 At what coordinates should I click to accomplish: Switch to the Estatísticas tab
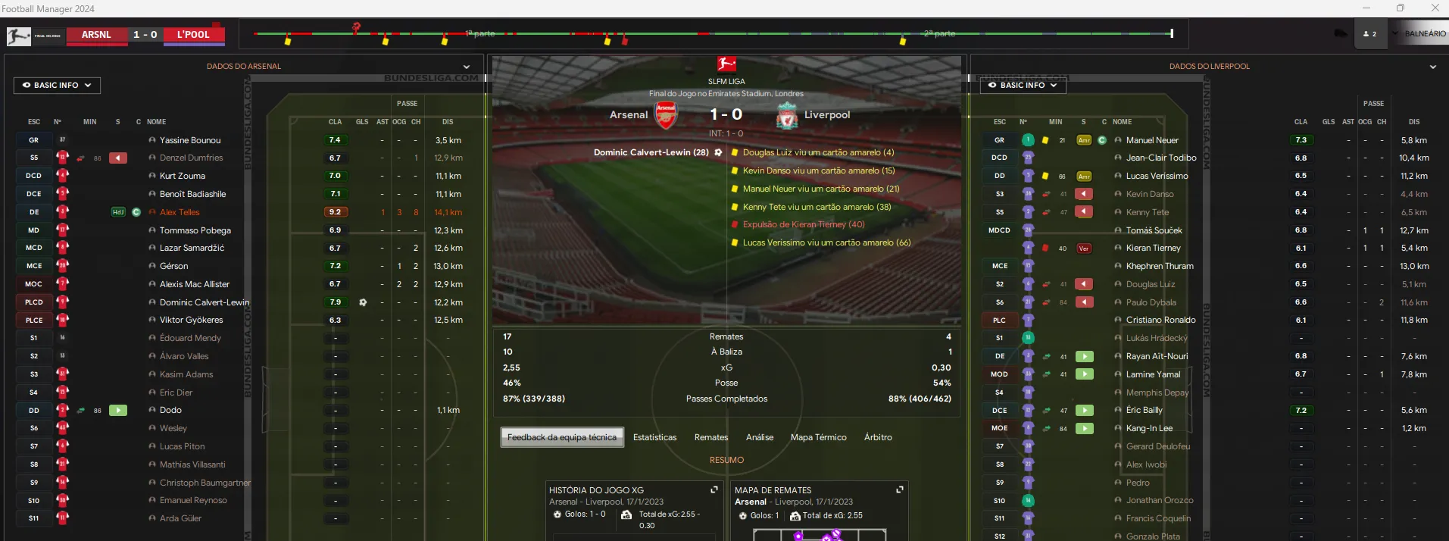(x=654, y=437)
